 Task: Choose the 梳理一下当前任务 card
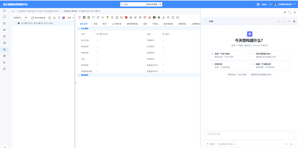(x=270, y=66)
